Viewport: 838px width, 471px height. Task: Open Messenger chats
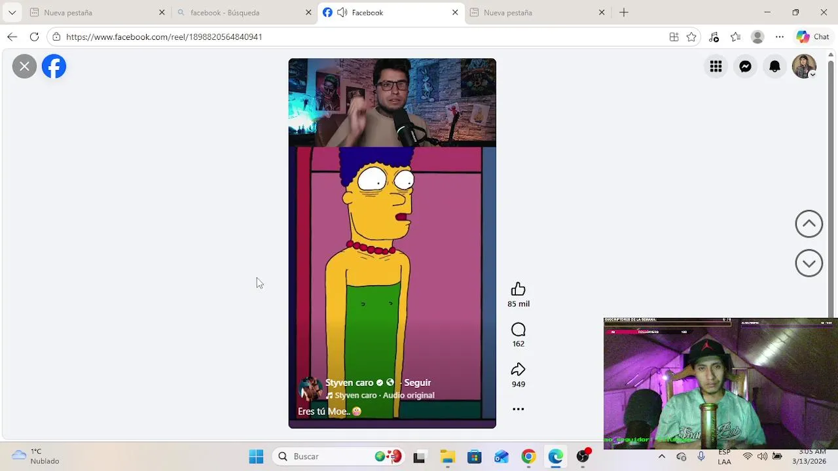745,66
